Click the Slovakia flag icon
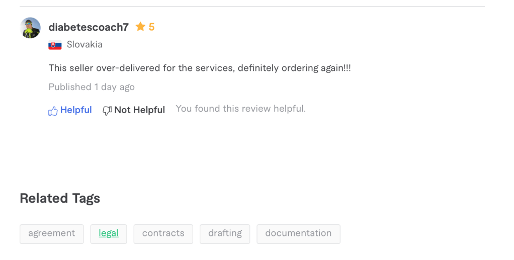The height and width of the screenshot is (260, 514). tap(55, 45)
